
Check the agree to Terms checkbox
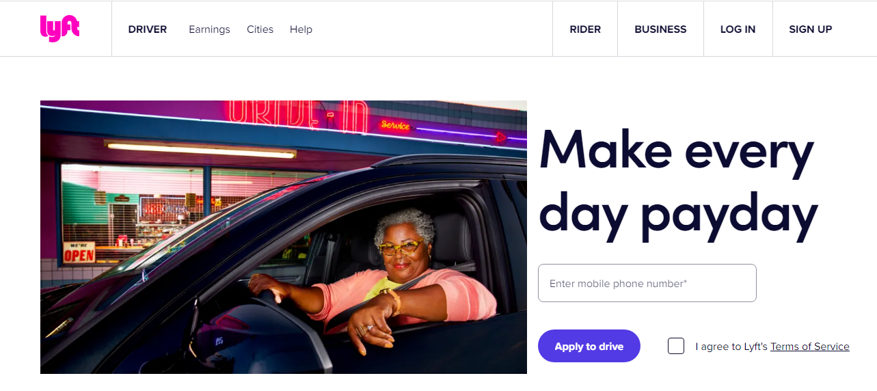676,346
